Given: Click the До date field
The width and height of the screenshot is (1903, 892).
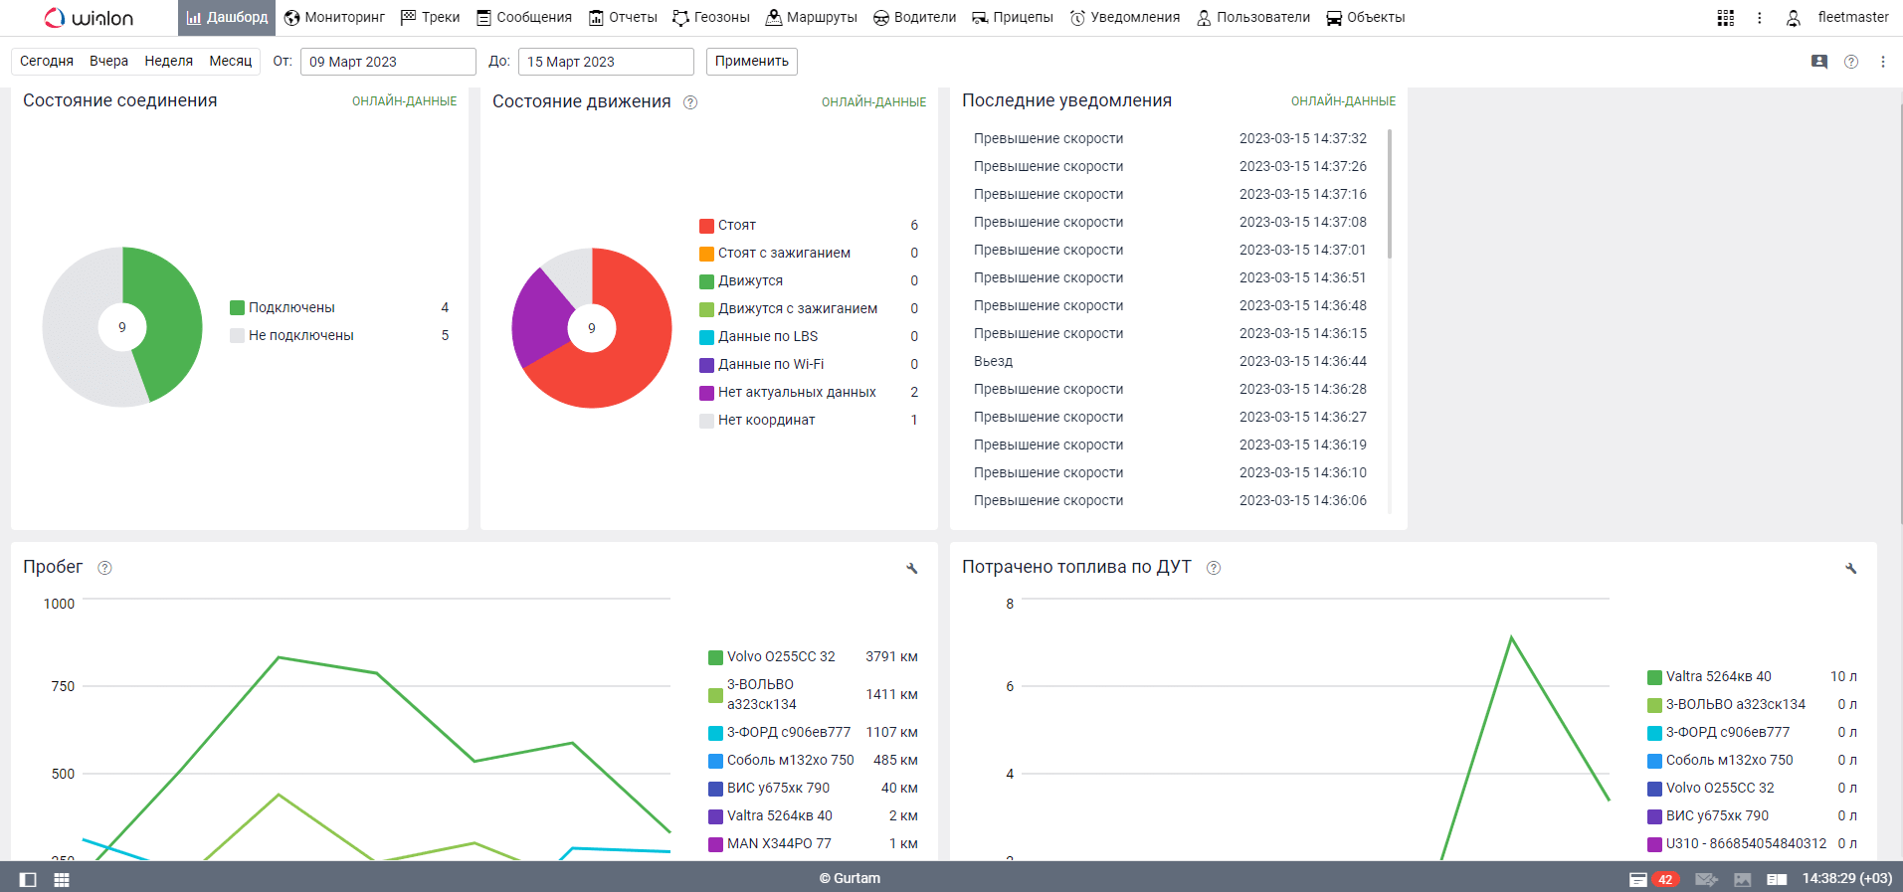Looking at the screenshot, I should [606, 62].
